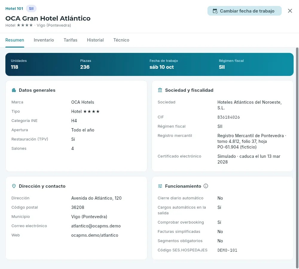This screenshot has height=269, width=299.
Task: Click the Apertura value Todo el año
Action: tap(83, 130)
